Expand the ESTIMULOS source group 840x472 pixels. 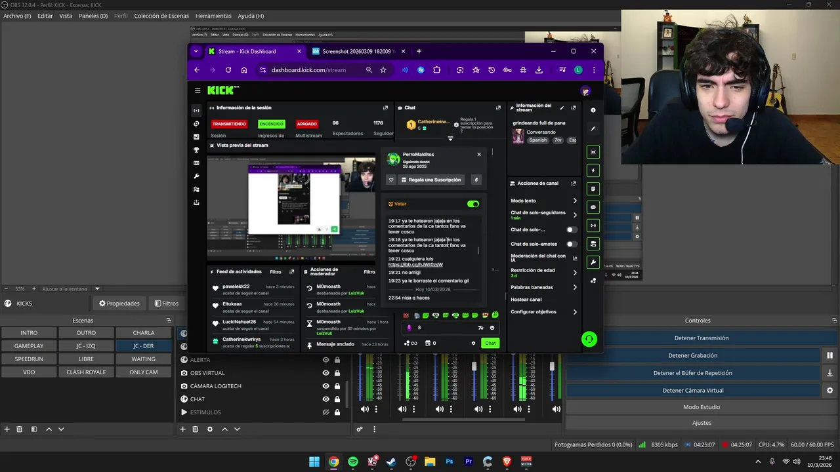click(184, 412)
